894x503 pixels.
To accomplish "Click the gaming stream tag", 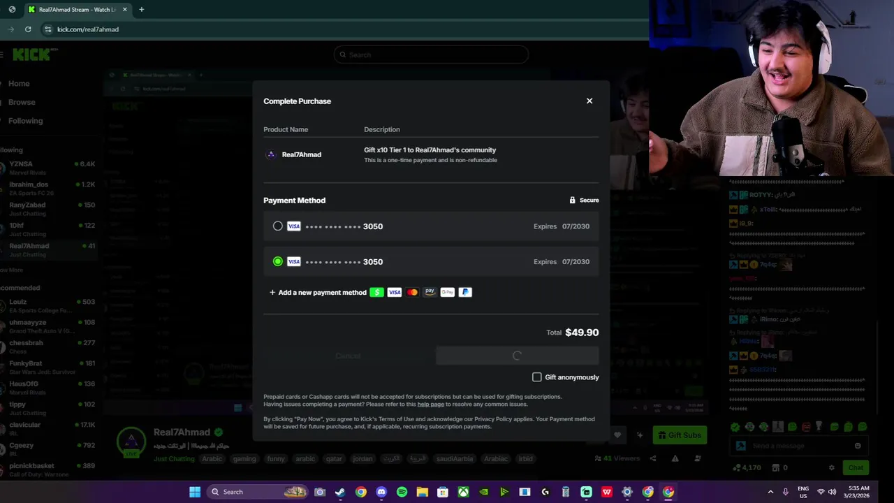I will [244, 459].
